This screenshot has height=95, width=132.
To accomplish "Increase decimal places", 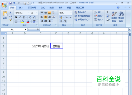I will [x=61, y=21].
